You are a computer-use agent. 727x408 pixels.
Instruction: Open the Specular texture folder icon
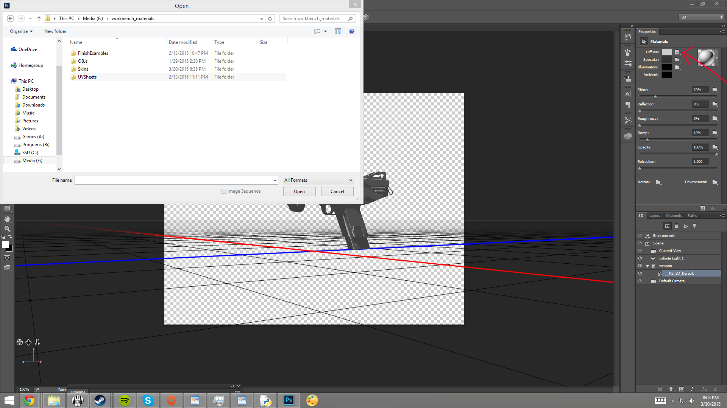[677, 60]
